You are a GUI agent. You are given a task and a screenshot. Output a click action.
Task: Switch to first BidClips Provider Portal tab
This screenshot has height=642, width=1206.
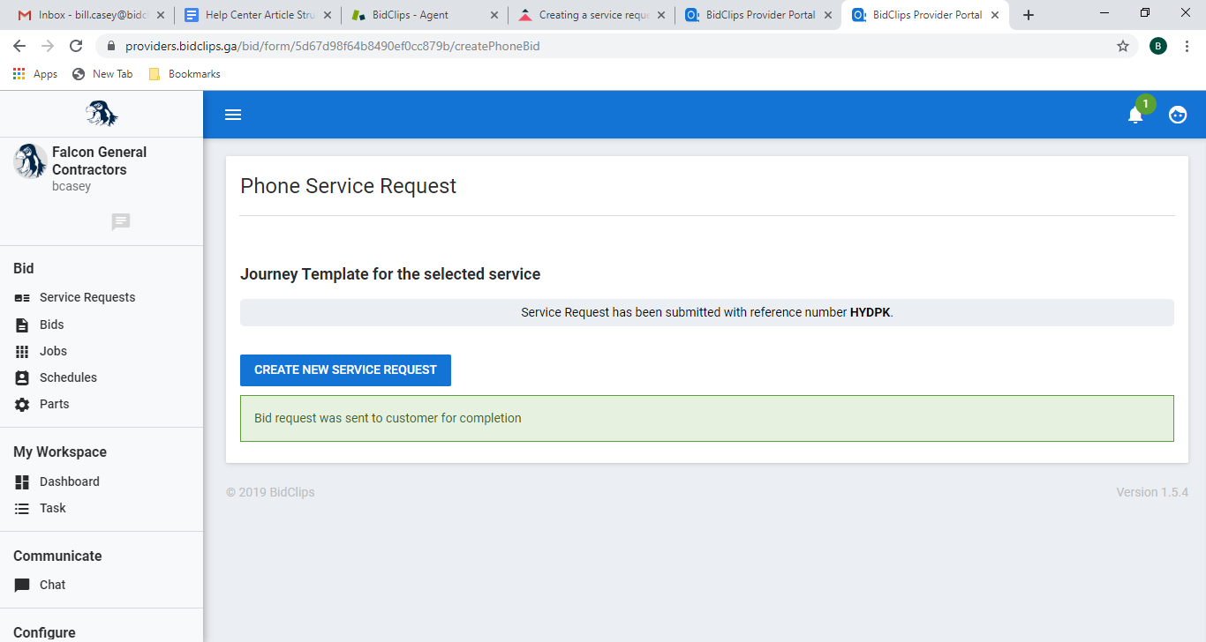coord(759,15)
